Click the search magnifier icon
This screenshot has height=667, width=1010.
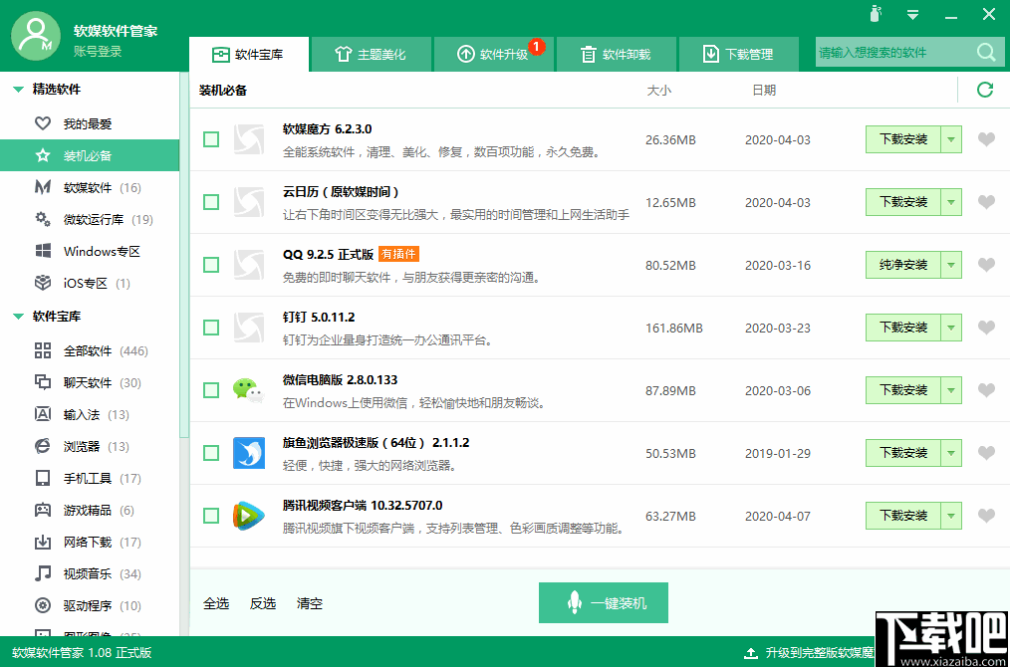985,52
